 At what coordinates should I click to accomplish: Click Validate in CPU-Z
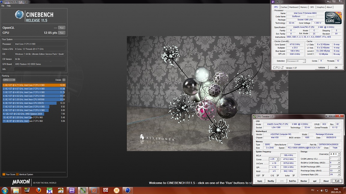click(321, 68)
